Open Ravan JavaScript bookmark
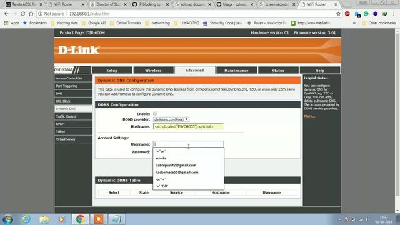 tap(267, 23)
